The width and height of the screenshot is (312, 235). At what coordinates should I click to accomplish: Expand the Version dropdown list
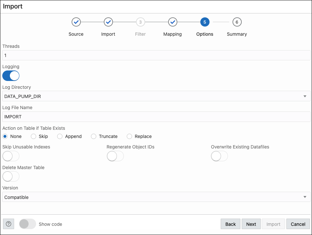(156, 197)
